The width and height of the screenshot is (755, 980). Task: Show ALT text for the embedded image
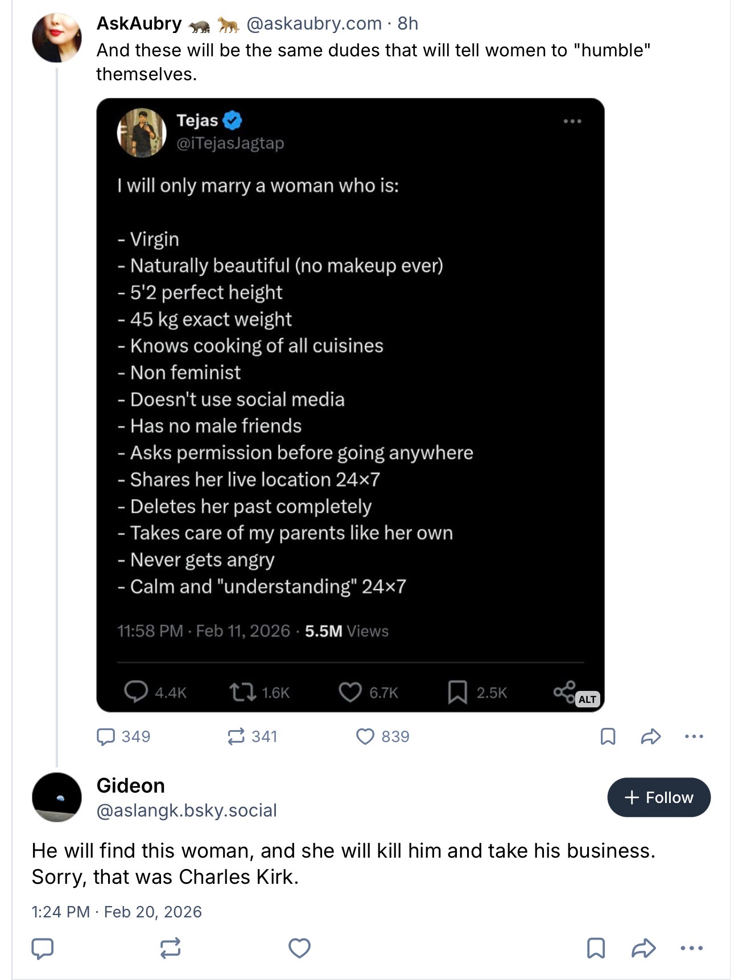[x=587, y=699]
